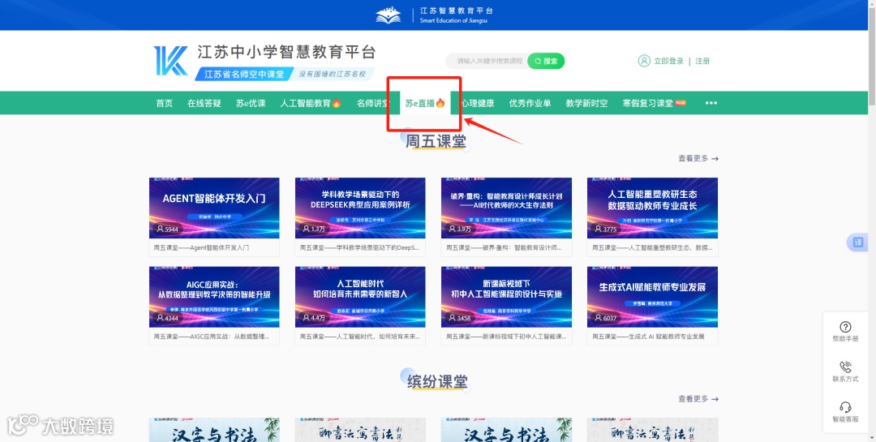
Task: Click caption 周五课堂——生成式 AI 赋能教师专业发展
Action: (x=648, y=337)
